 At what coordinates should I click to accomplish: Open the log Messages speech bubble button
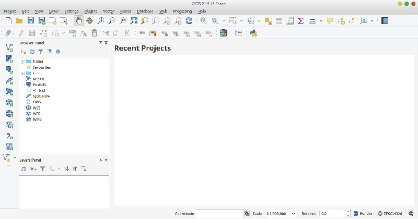tap(411, 213)
